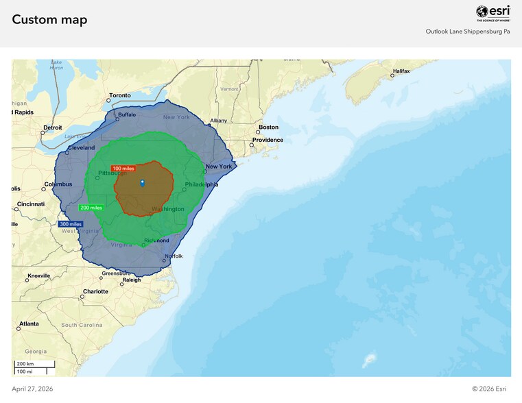Click the April 27, 2026 date text
Viewport: 522px width, 403px height.
[32, 389]
